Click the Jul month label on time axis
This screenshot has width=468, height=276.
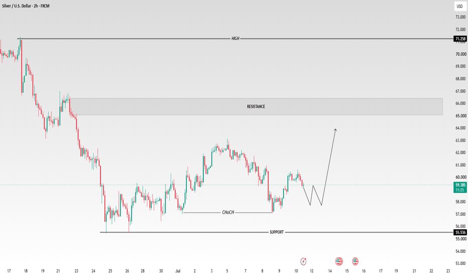pos(178,271)
